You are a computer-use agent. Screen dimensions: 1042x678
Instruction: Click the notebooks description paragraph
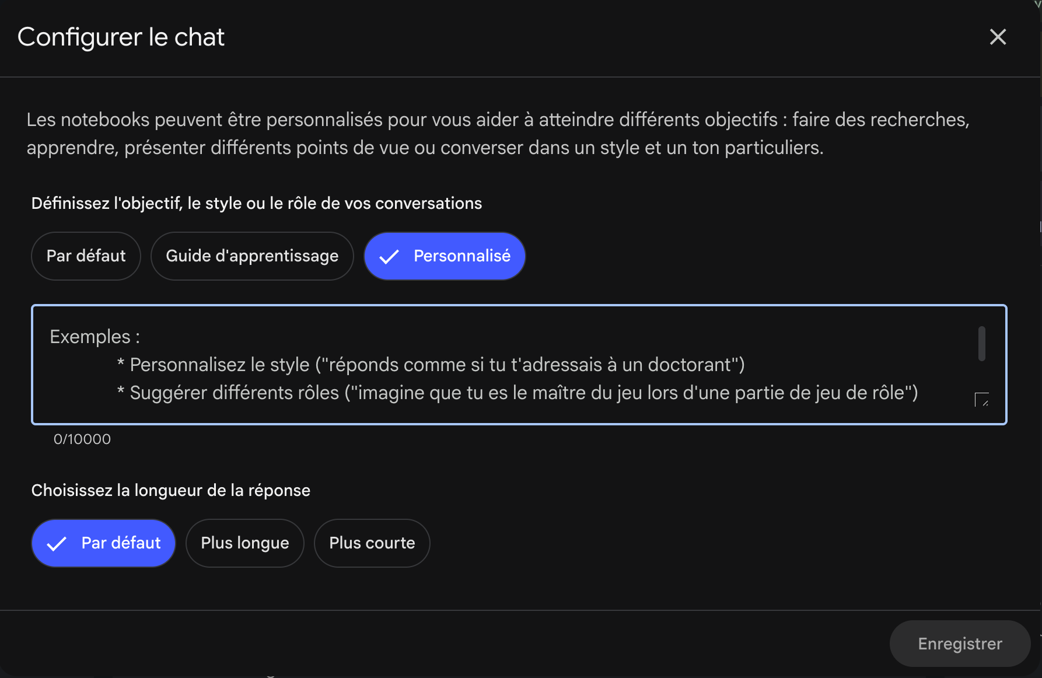(x=498, y=134)
